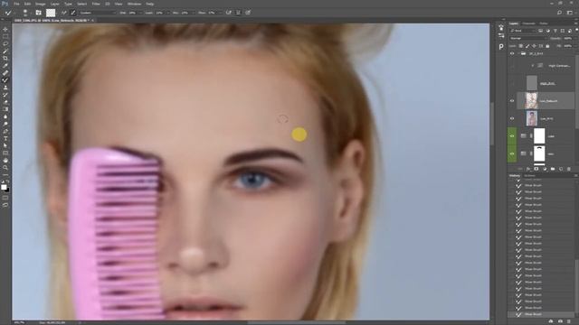
Task: Switch to the Actions tab
Action: pos(529,176)
